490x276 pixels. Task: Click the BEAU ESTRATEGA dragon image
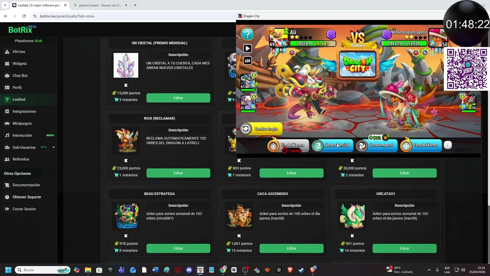click(x=126, y=216)
